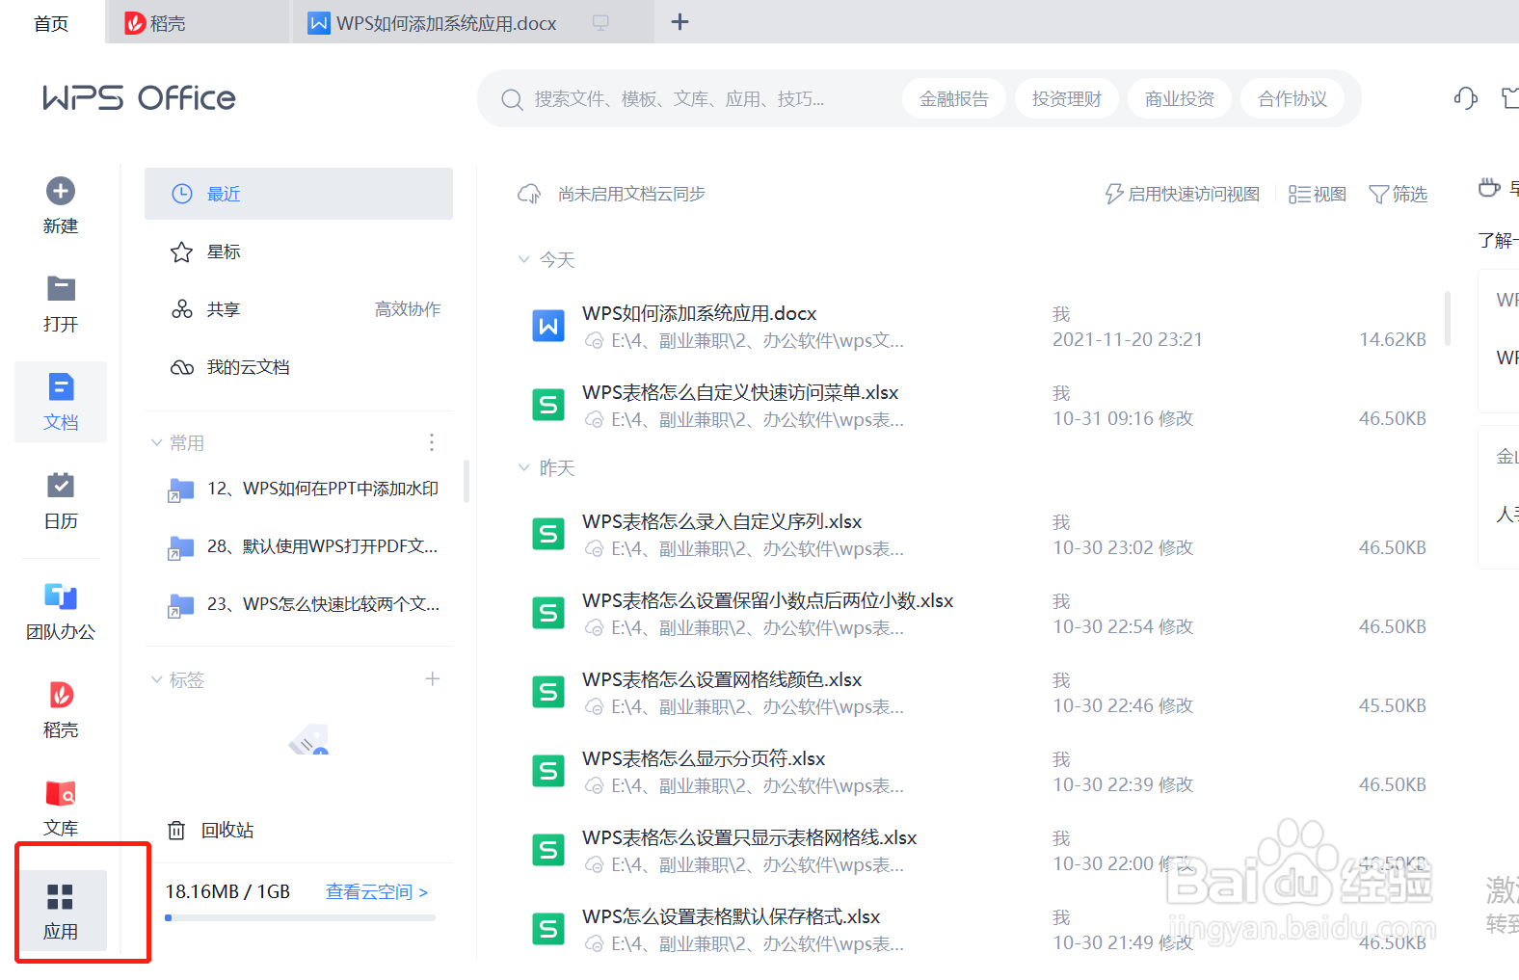Image resolution: width=1519 pixels, height=980 pixels.
Task: Click the 筛选 filter funnel icon
Action: tap(1379, 195)
